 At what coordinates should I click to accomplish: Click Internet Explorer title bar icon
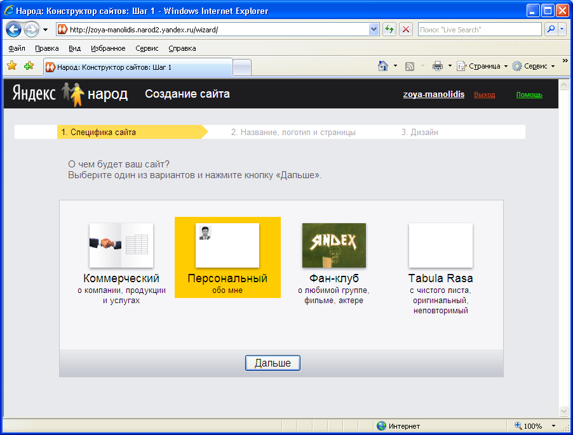9,11
